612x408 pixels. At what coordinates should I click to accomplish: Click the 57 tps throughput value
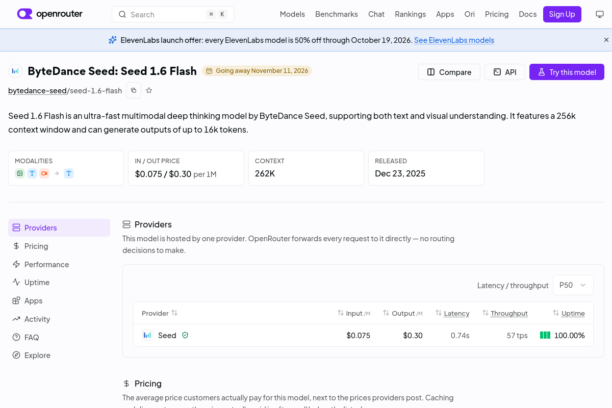coord(517,335)
